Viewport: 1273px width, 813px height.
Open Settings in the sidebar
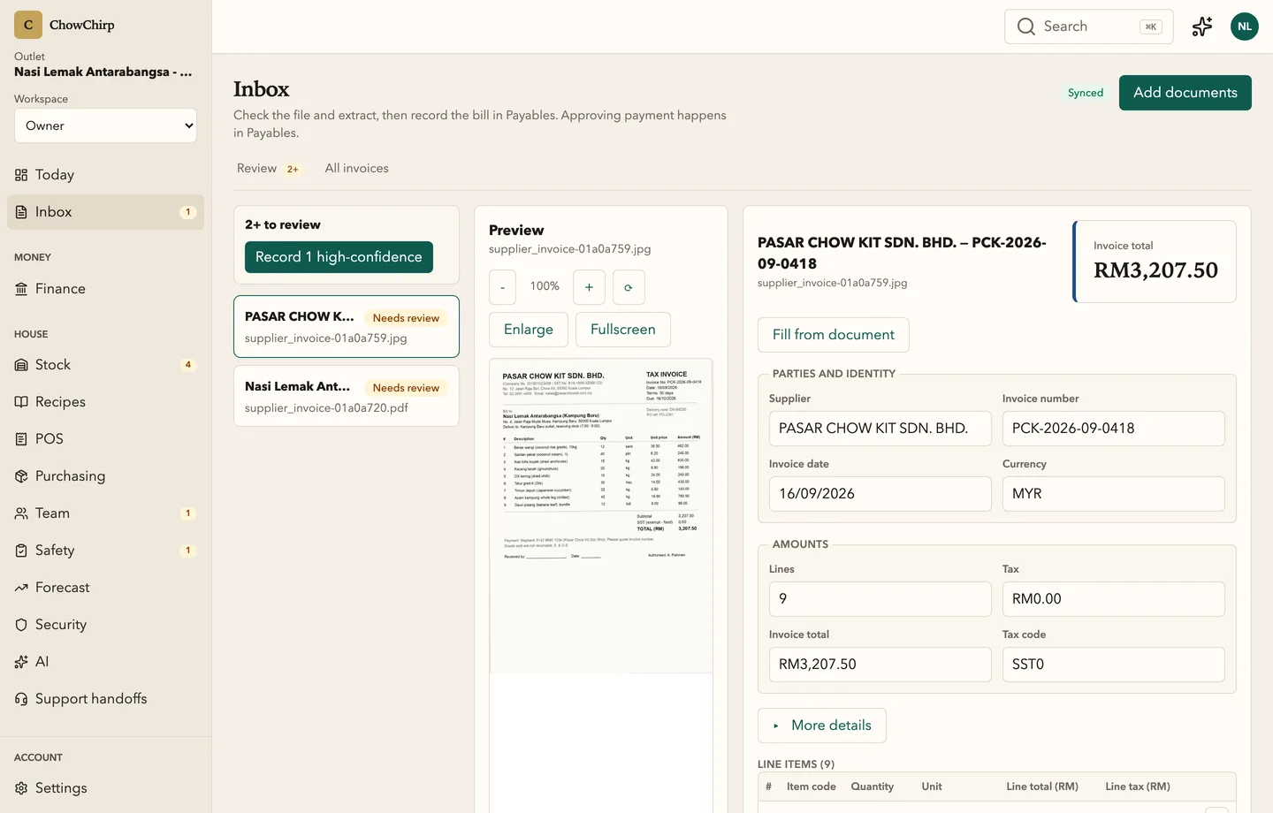pyautogui.click(x=105, y=788)
